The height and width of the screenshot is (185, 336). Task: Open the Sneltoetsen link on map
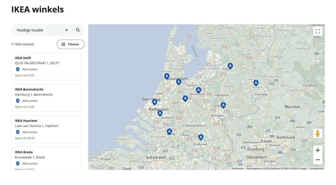pyautogui.click(x=238, y=169)
